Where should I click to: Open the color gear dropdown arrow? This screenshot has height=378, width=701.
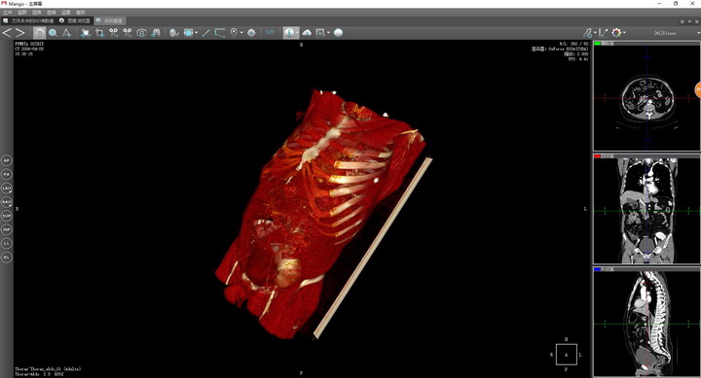tap(624, 33)
